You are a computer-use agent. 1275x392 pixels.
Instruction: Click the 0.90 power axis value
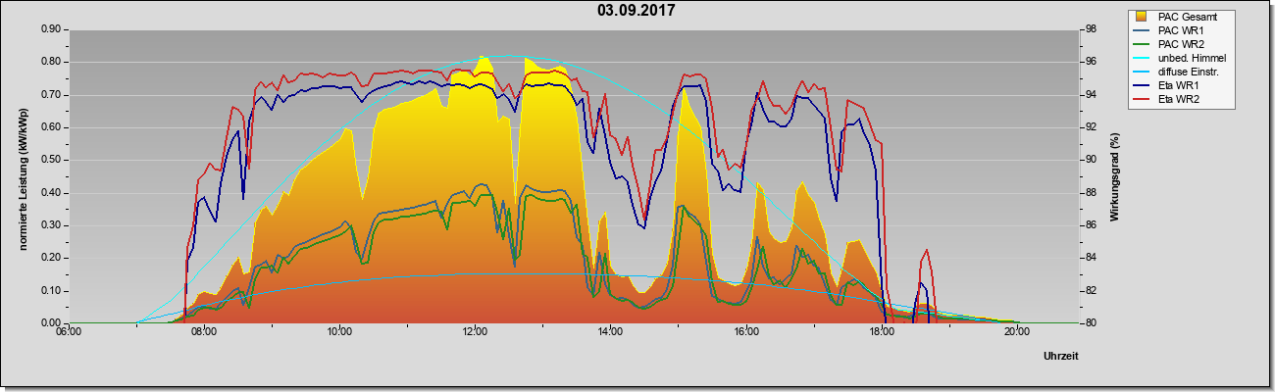52,29
